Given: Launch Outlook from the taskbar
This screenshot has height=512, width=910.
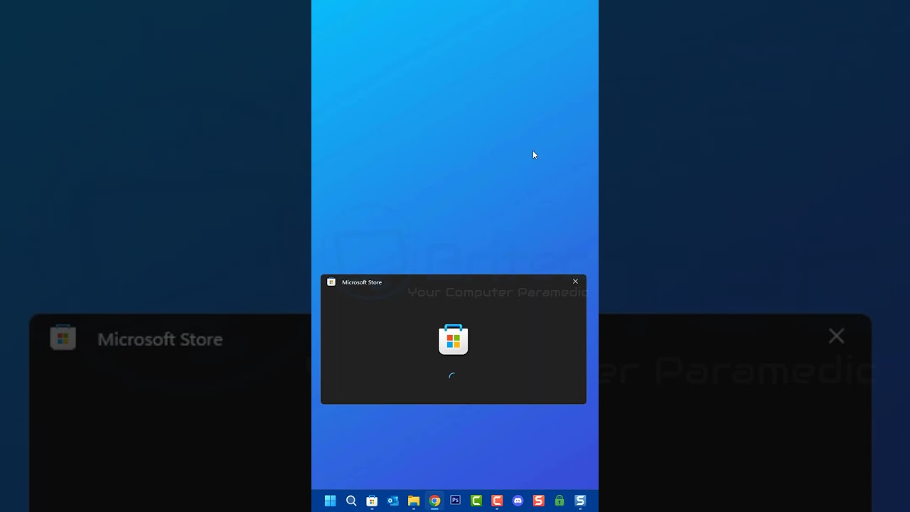Looking at the screenshot, I should 392,501.
